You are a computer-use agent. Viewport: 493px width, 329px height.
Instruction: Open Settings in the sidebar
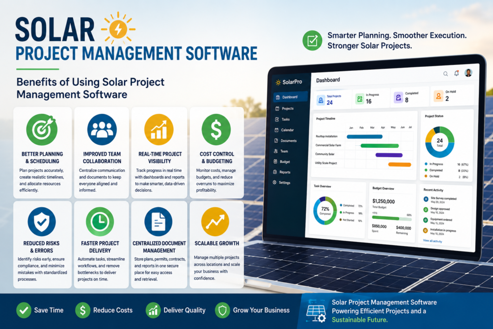click(x=281, y=183)
